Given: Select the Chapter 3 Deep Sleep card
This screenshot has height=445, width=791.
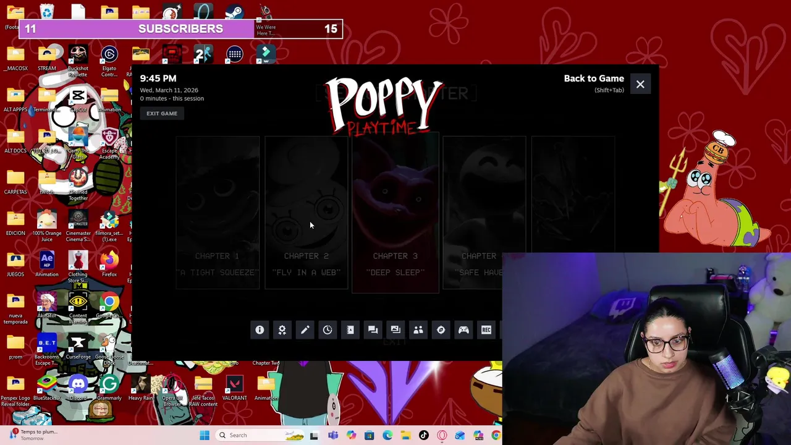Looking at the screenshot, I should 395,213.
